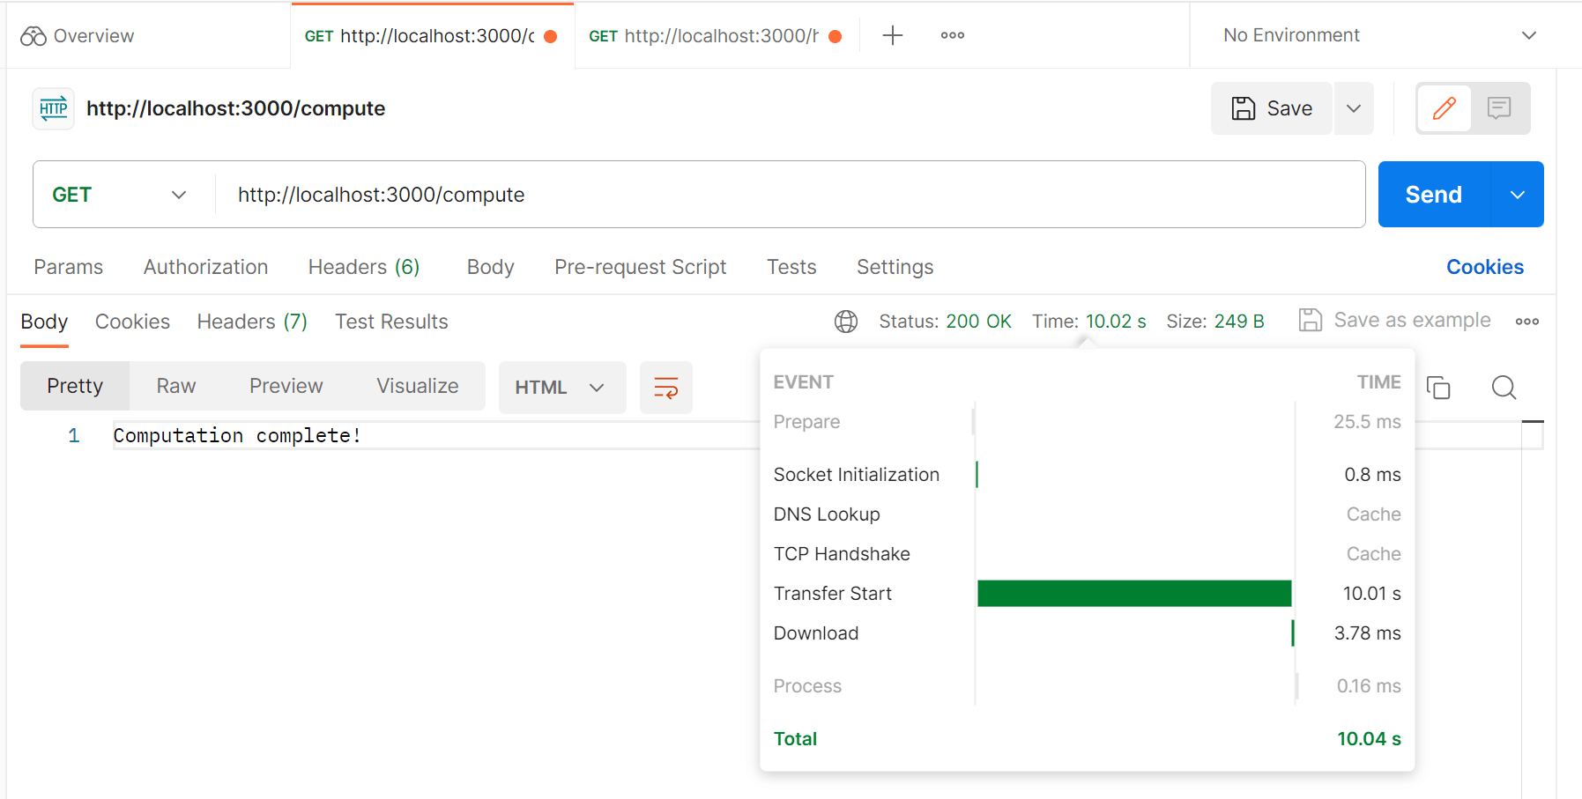Click the Transfer Start row label
The width and height of the screenshot is (1582, 799).
point(833,594)
